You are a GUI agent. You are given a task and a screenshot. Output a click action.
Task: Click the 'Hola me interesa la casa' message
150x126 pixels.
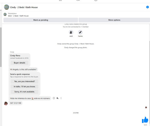[30, 98]
